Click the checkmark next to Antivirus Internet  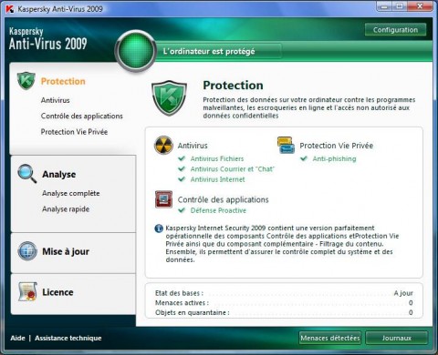tap(182, 179)
